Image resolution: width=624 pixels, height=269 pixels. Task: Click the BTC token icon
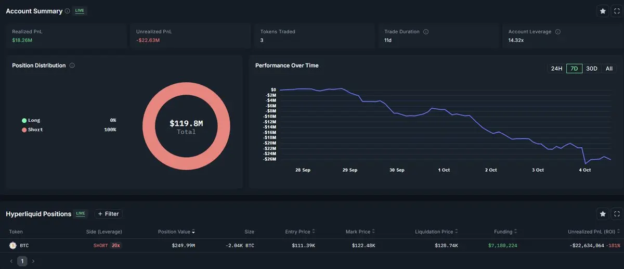pyautogui.click(x=13, y=246)
